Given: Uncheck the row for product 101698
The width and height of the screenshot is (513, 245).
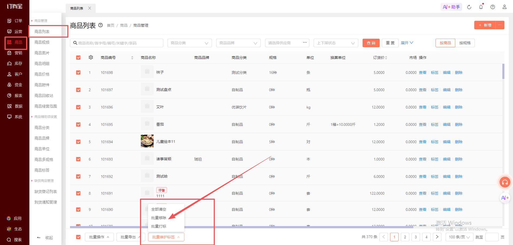Looking at the screenshot, I should [x=78, y=73].
